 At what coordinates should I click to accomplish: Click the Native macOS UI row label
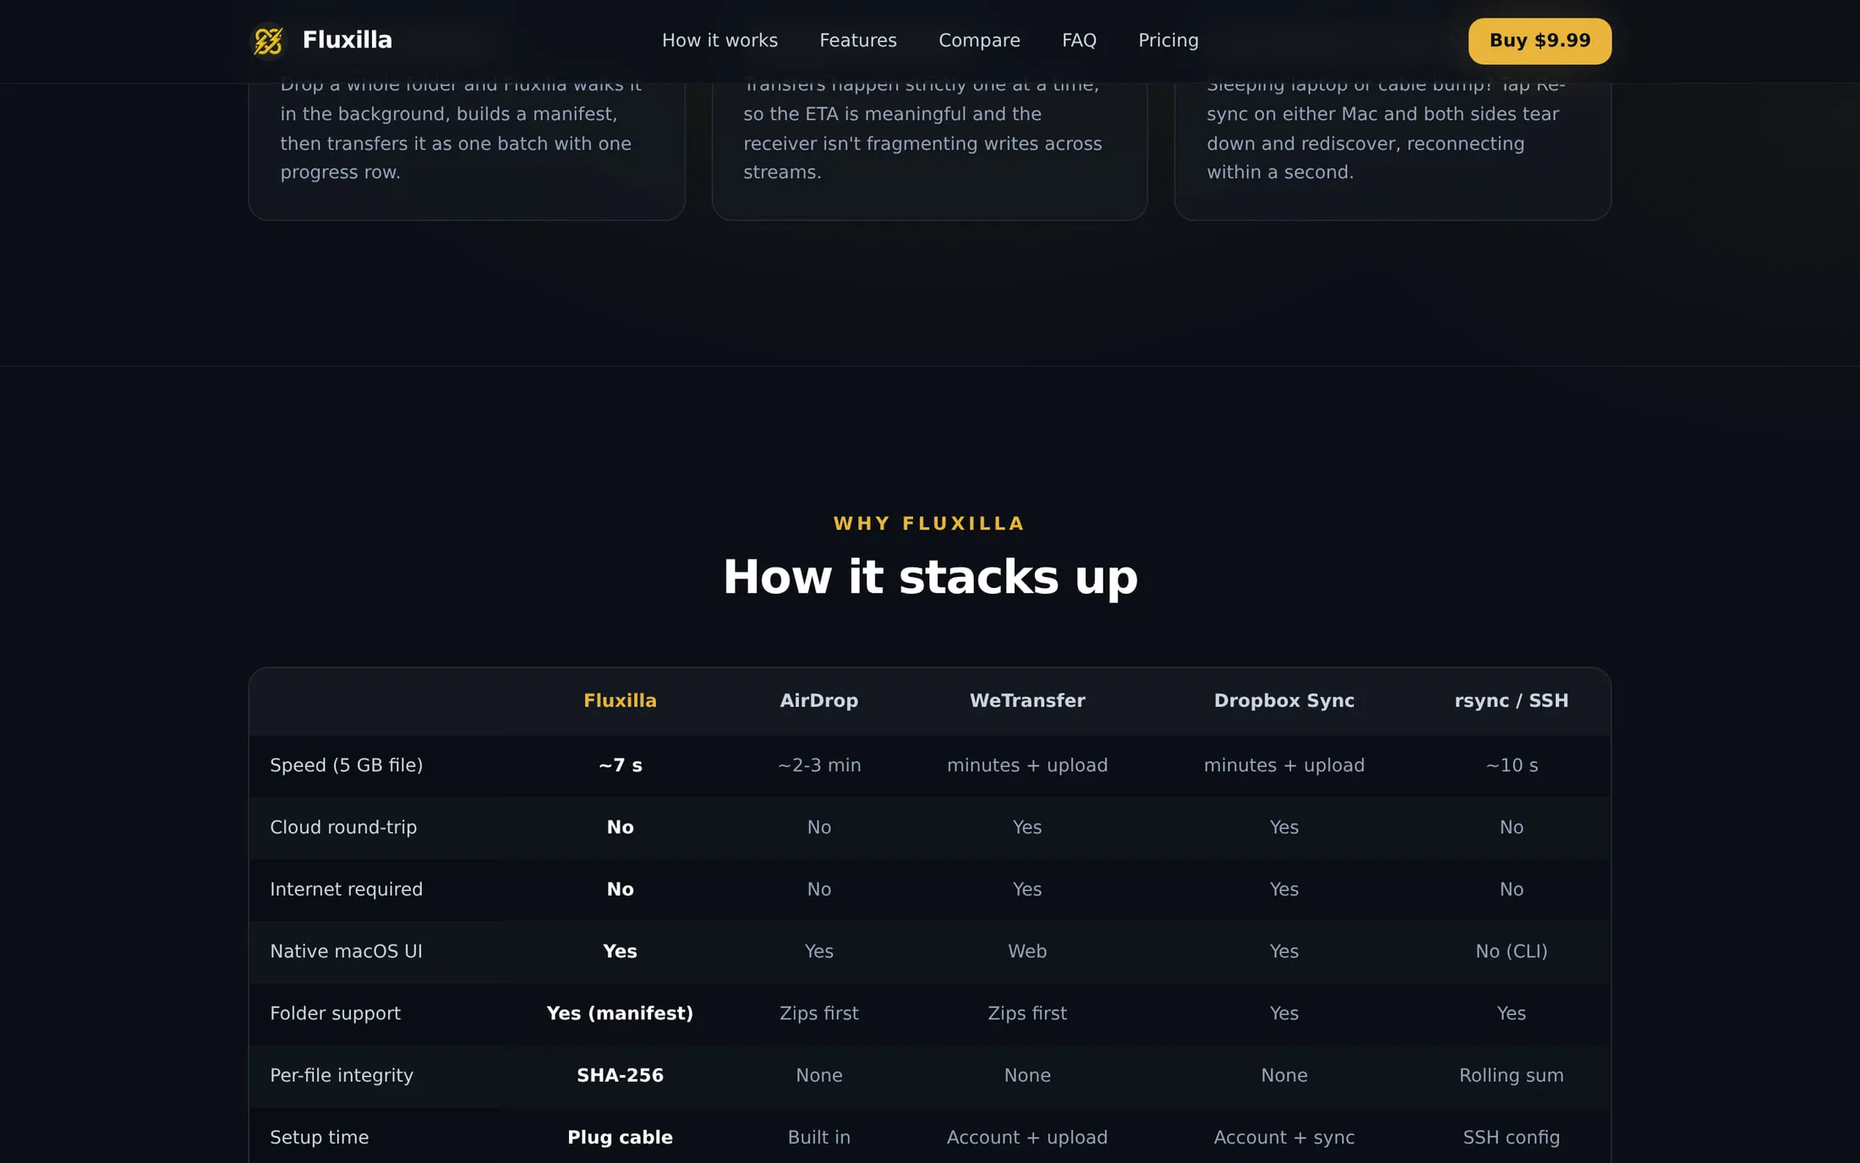[x=346, y=952]
